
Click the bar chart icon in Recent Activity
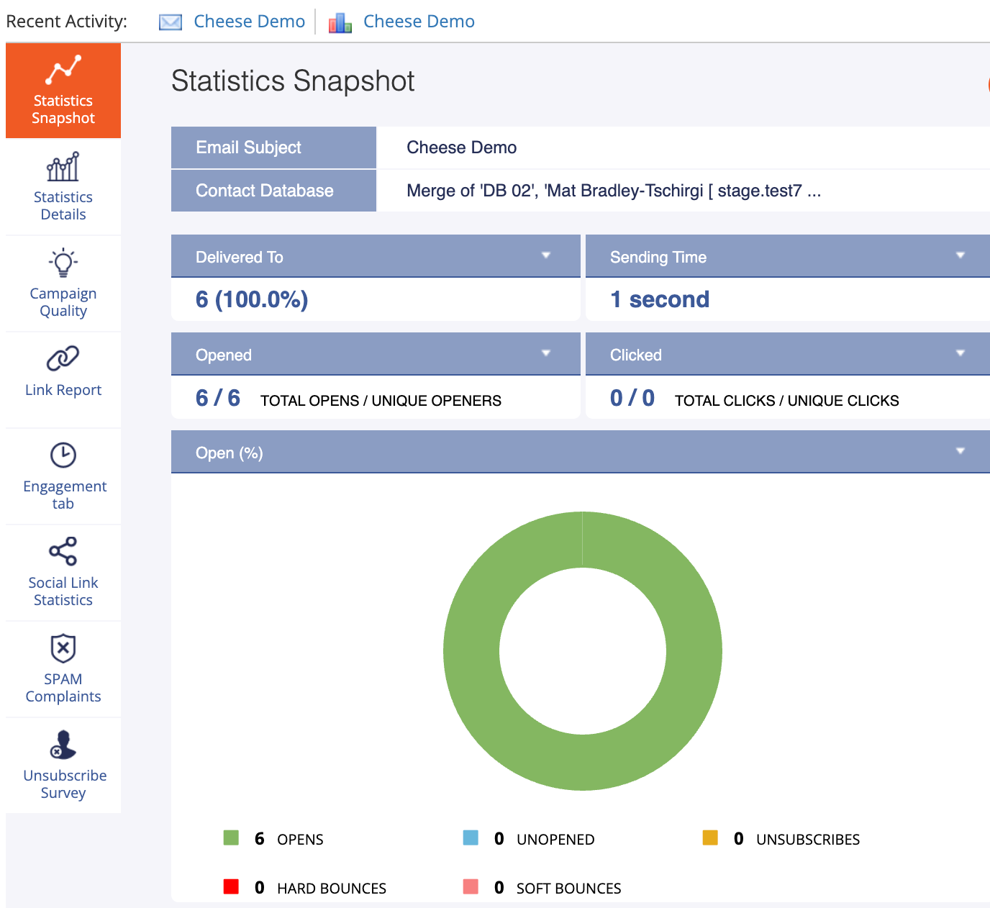(x=340, y=22)
